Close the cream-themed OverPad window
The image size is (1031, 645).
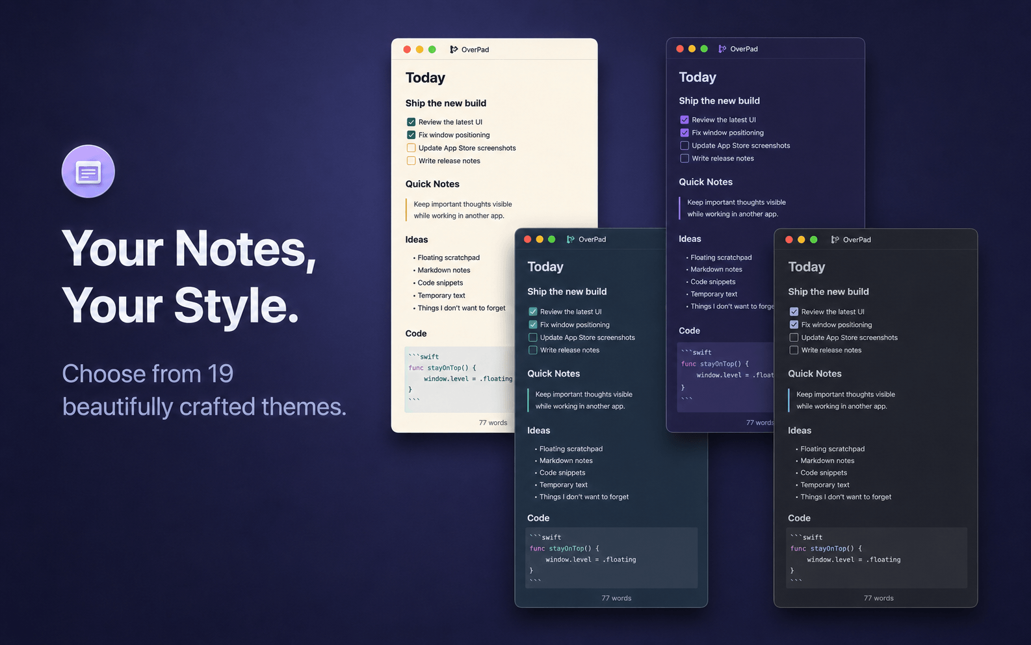[x=407, y=49]
